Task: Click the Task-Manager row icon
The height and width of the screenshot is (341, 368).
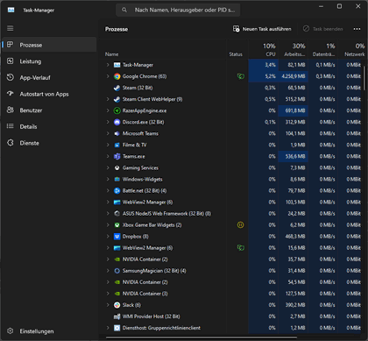Action: 117,65
